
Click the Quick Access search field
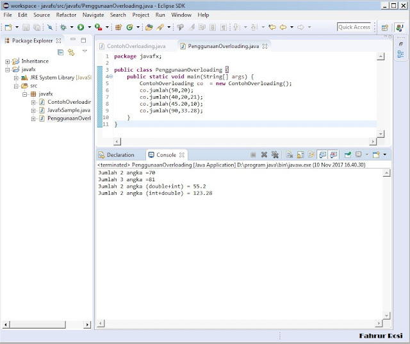pos(354,27)
